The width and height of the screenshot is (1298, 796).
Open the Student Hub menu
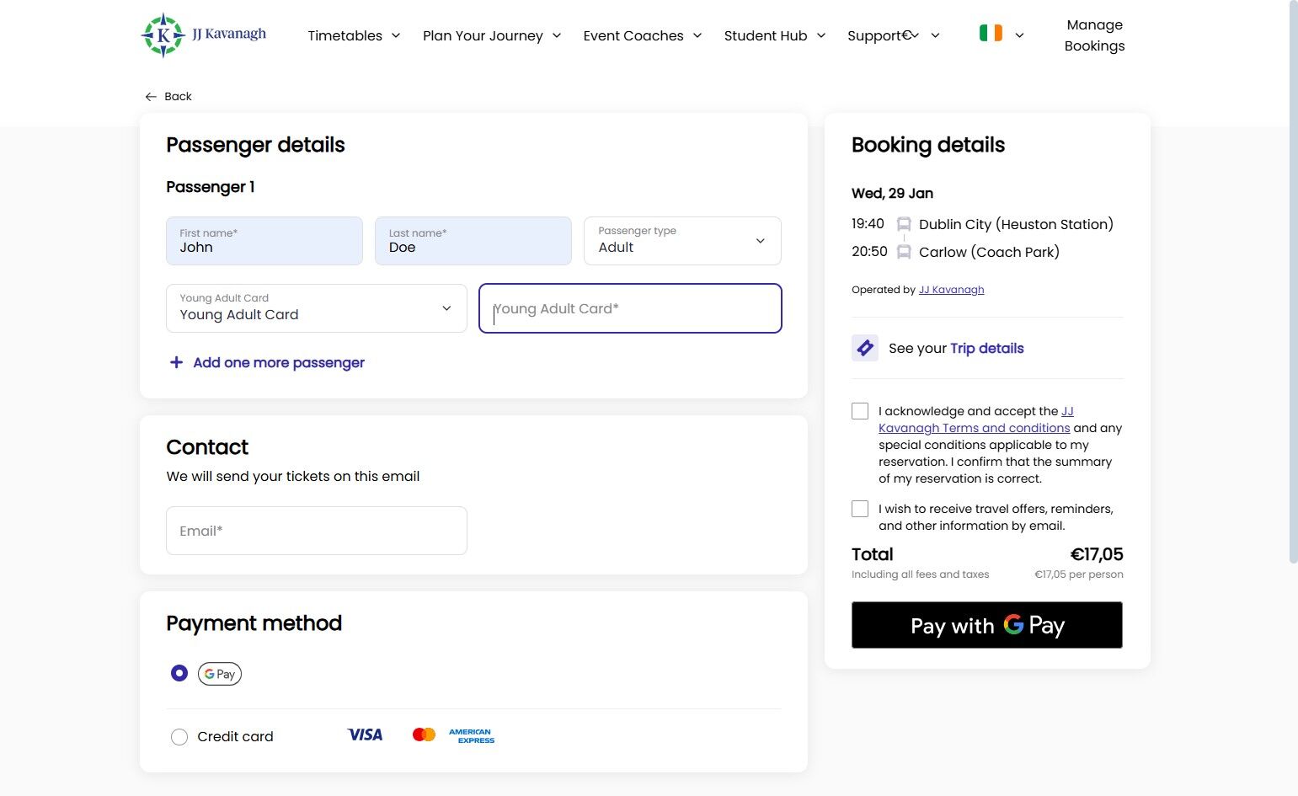[775, 35]
